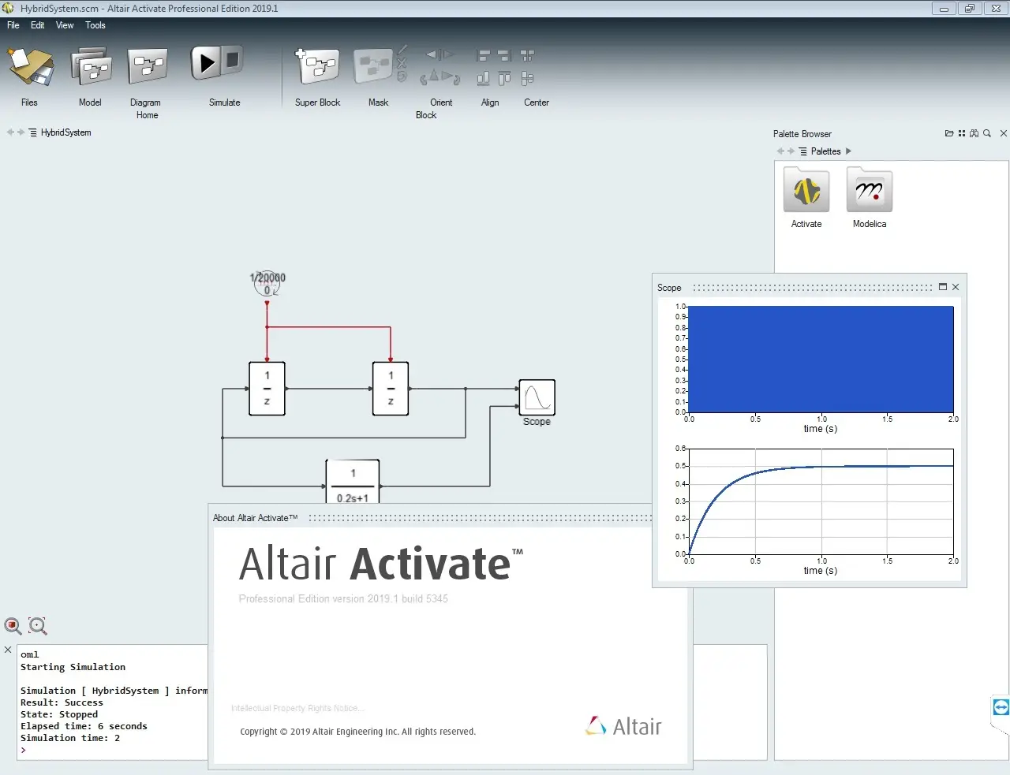Click the TeamViewer side panel tab

click(x=1001, y=707)
